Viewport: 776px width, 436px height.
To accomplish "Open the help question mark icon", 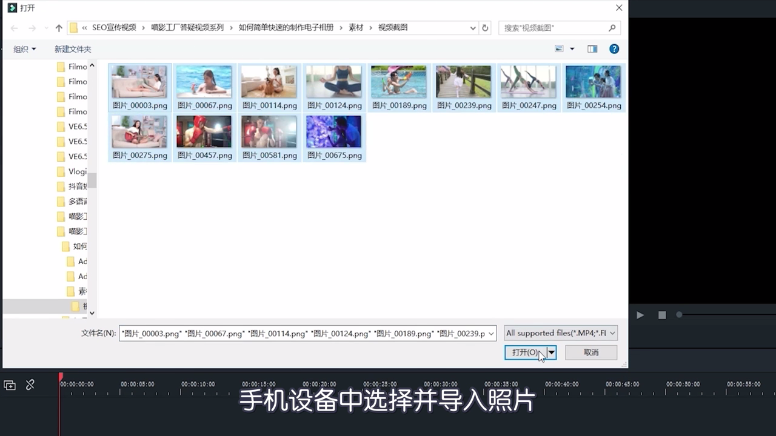I will click(614, 49).
